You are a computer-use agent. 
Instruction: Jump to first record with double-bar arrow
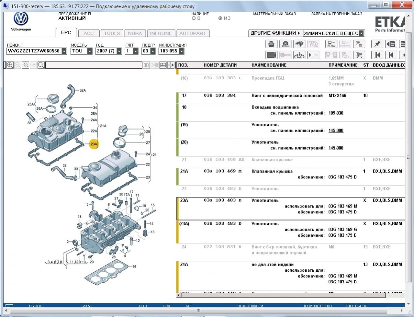tap(377, 55)
